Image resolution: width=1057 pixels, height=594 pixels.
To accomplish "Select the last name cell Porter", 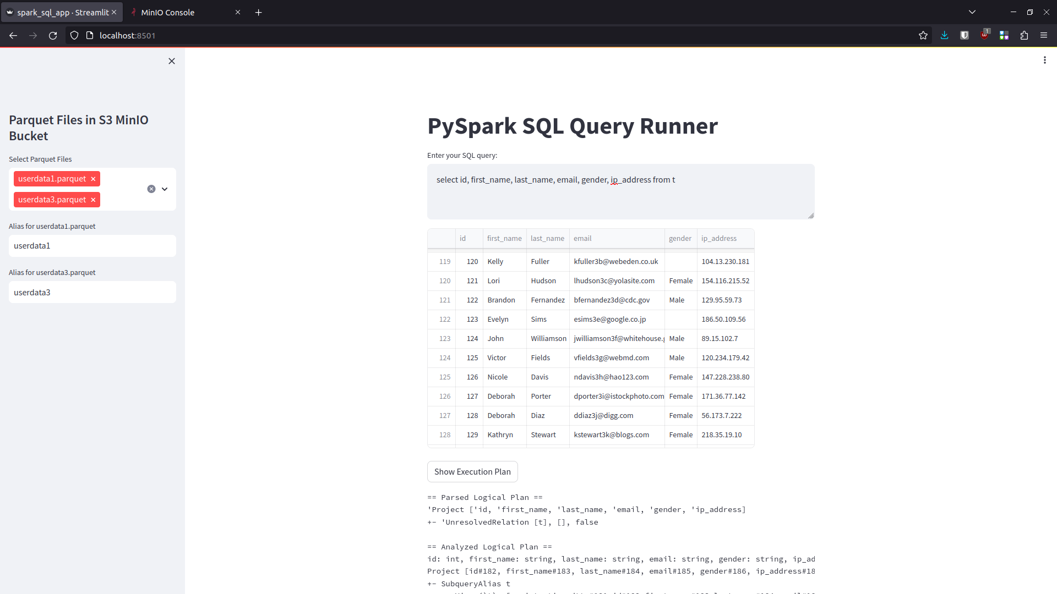I will [548, 397].
